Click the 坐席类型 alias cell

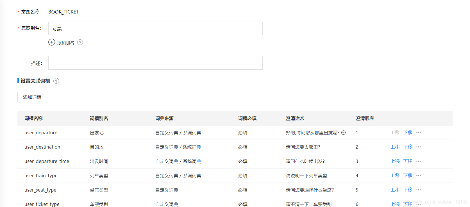99,190
